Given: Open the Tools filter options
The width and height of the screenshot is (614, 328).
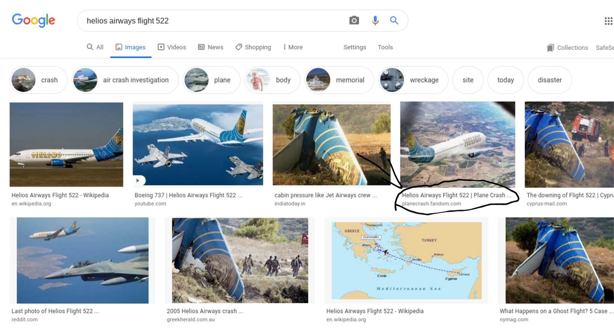Looking at the screenshot, I should (385, 47).
